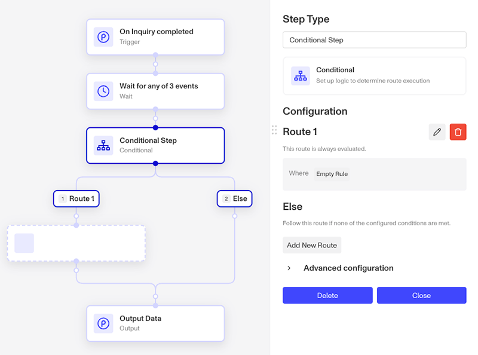Click the hierarchy icon on Conditional Step node
Image resolution: width=478 pixels, height=355 pixels.
click(103, 145)
